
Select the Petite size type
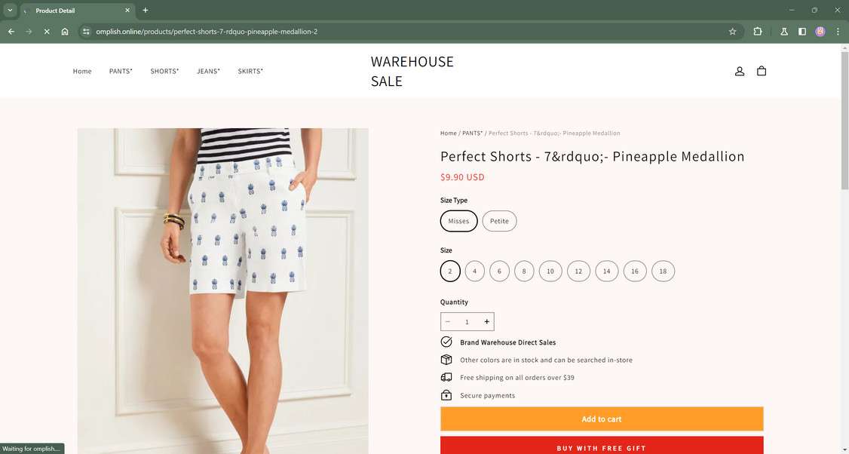pos(499,221)
